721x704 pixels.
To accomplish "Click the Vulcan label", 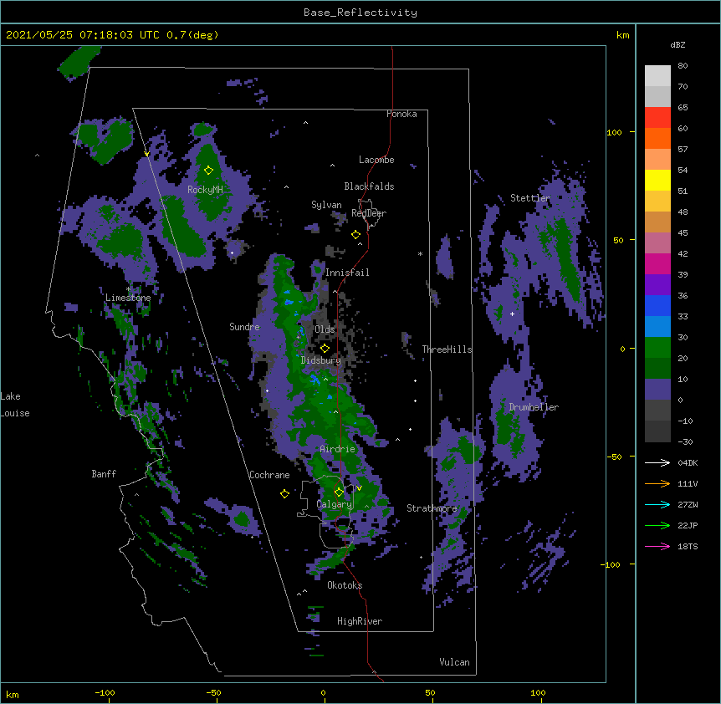I will tap(454, 662).
